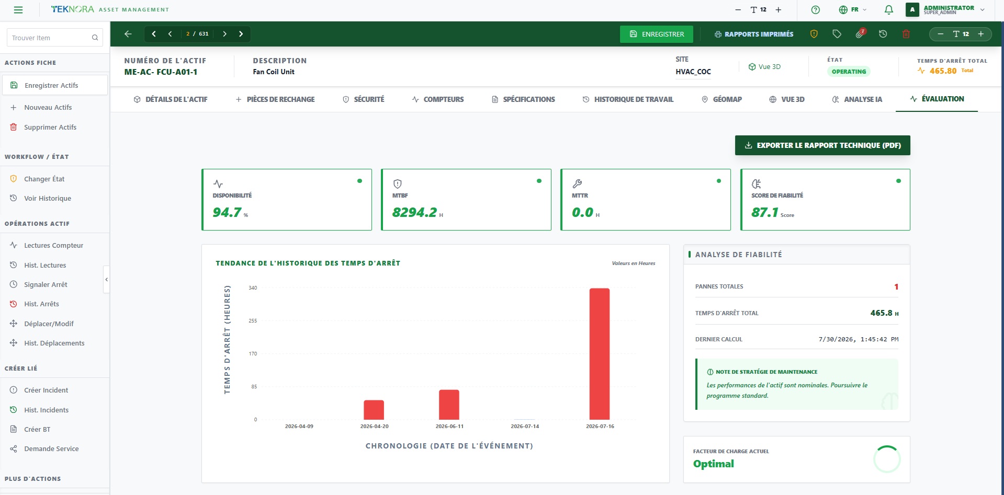The image size is (1004, 495).
Task: Open the help question mark icon
Action: tap(815, 9)
